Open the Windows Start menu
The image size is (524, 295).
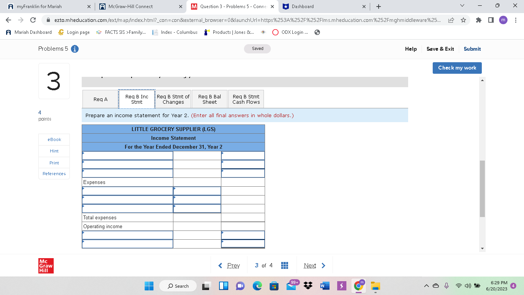(149, 286)
